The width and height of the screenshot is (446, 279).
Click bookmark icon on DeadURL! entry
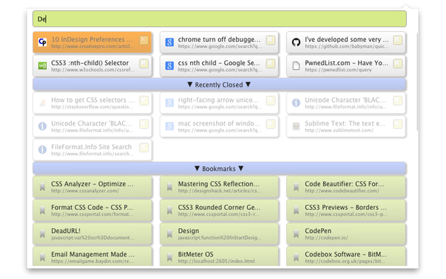(43, 234)
